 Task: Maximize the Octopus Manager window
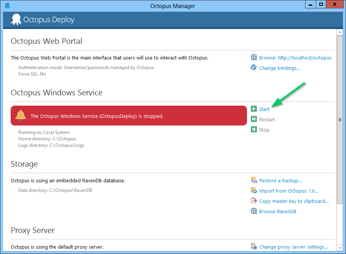pos(321,5)
